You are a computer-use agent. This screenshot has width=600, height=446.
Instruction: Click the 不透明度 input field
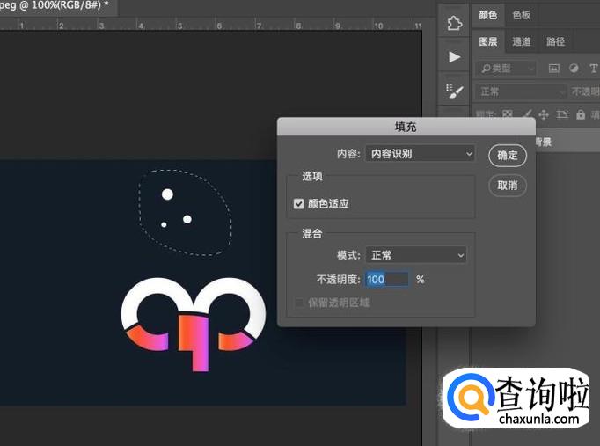[387, 279]
